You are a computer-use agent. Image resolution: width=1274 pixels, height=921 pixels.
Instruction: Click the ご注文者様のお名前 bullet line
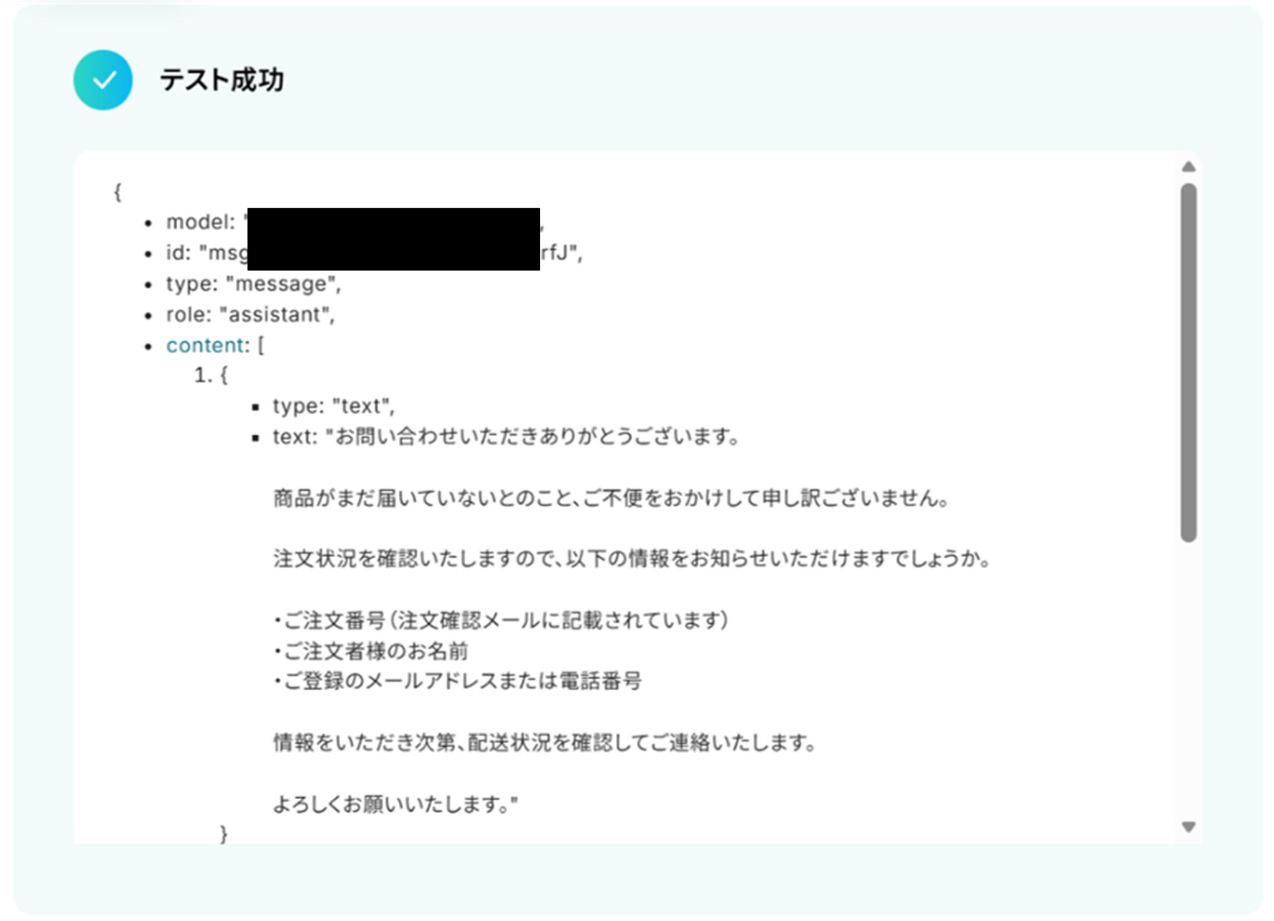coord(371,651)
